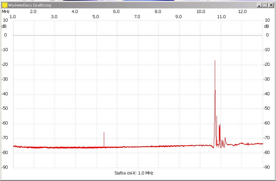Click the MHz unit label at top left
The width and height of the screenshot is (276, 181).
point(6,11)
